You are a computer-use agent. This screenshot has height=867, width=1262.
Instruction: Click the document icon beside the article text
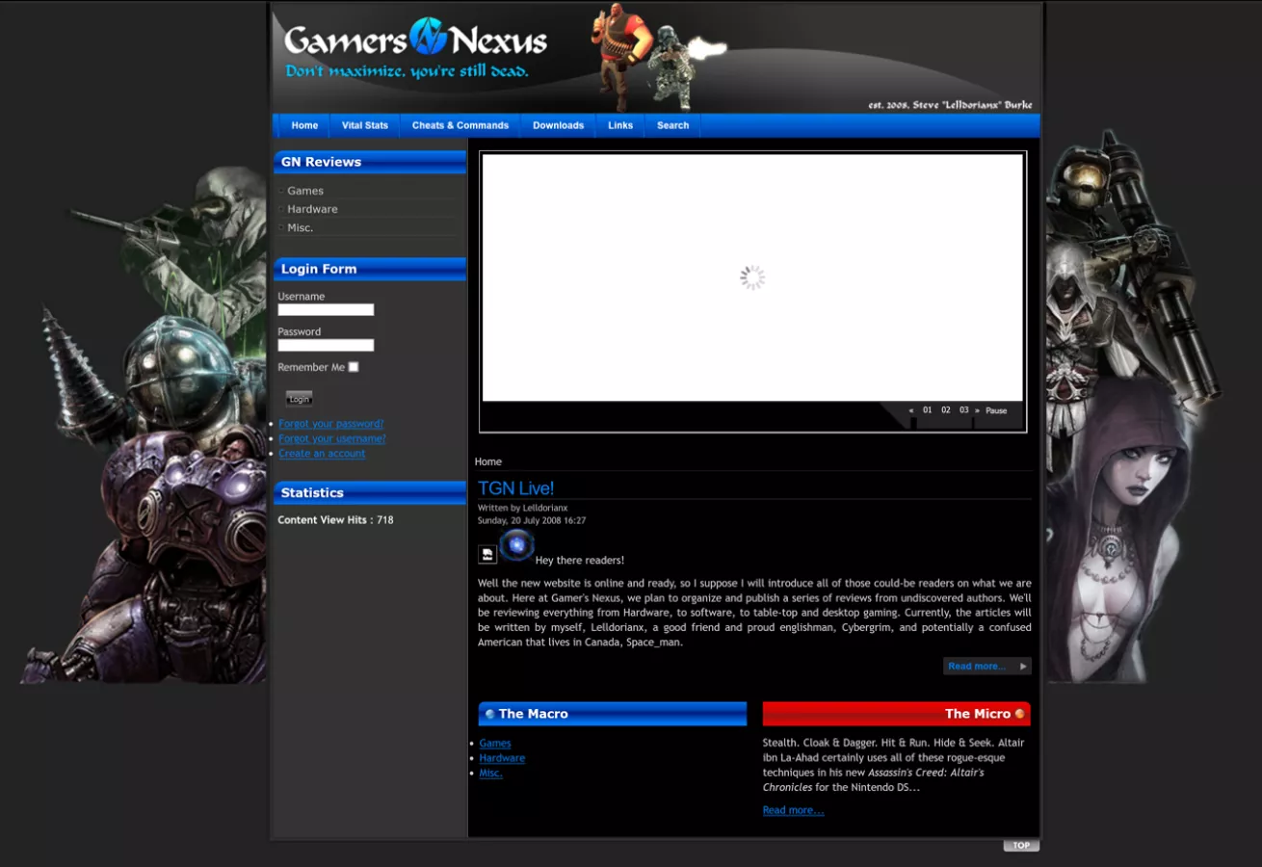pos(487,554)
